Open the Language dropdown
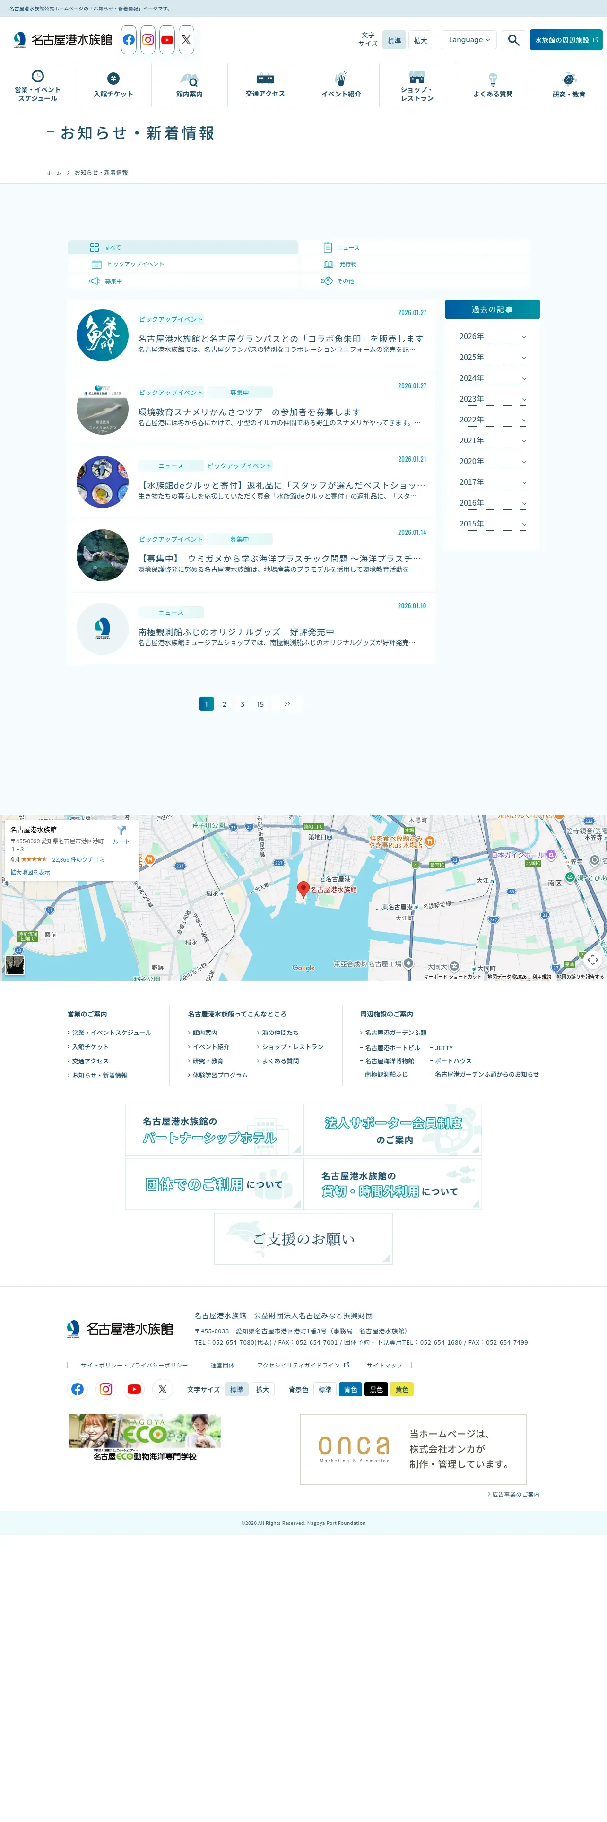607x1822 pixels. tap(469, 40)
